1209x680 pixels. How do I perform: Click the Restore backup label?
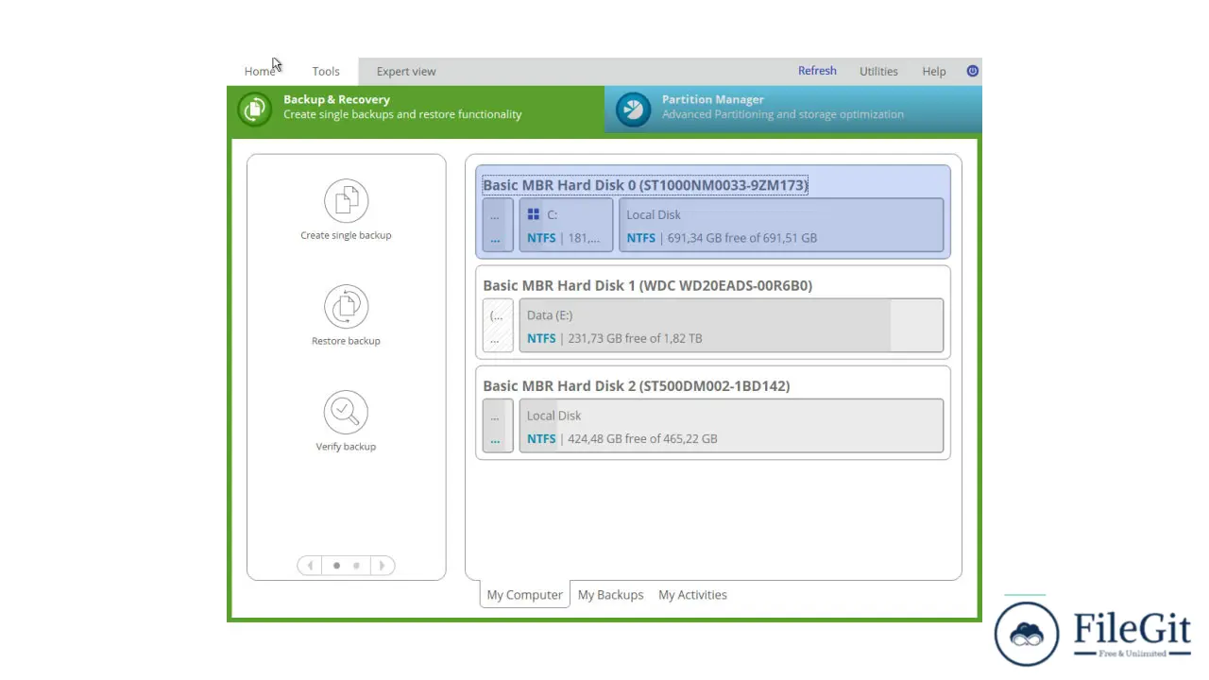click(346, 341)
